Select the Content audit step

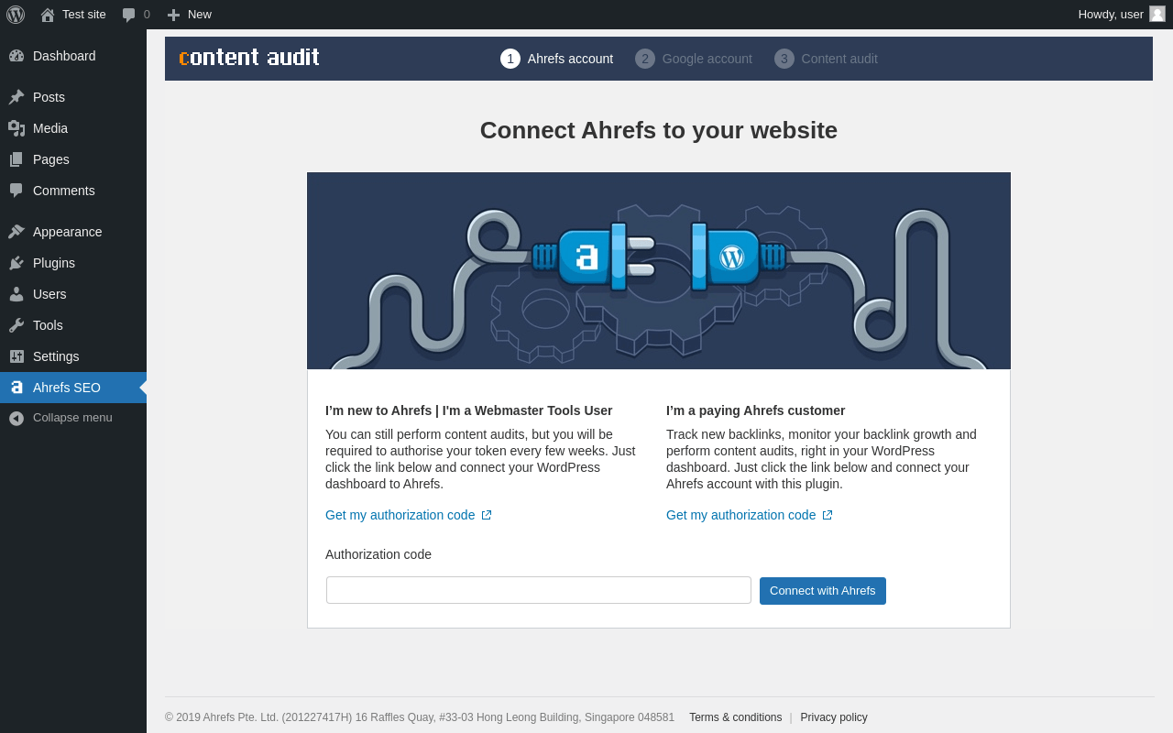point(827,59)
